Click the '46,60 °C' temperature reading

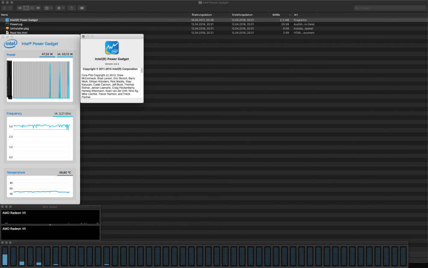[65, 173]
